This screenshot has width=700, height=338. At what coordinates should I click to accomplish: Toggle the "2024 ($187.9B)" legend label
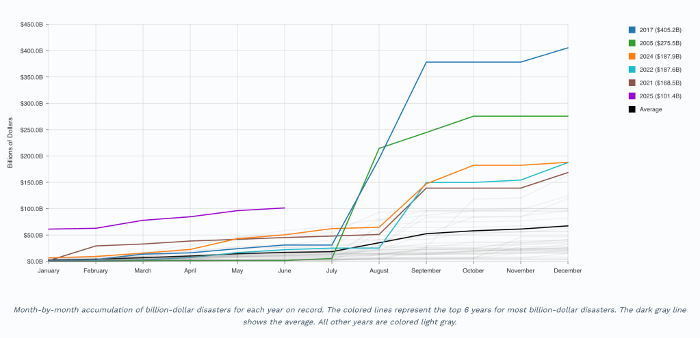coord(660,56)
